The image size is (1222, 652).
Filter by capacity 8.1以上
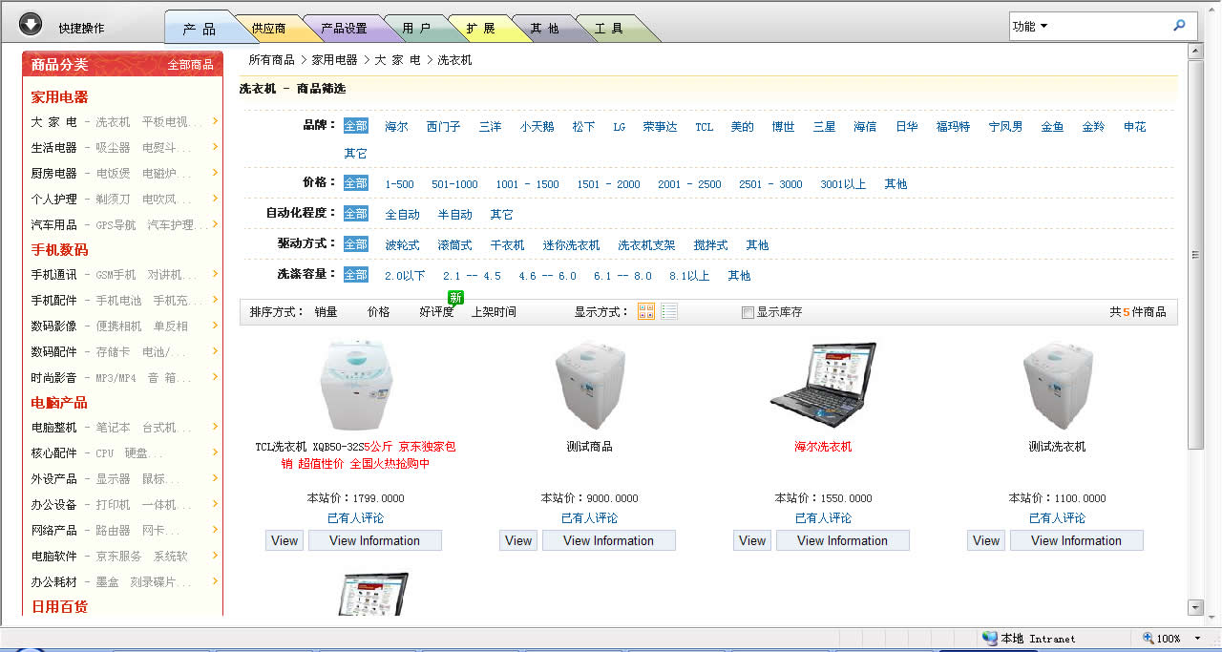pos(688,276)
